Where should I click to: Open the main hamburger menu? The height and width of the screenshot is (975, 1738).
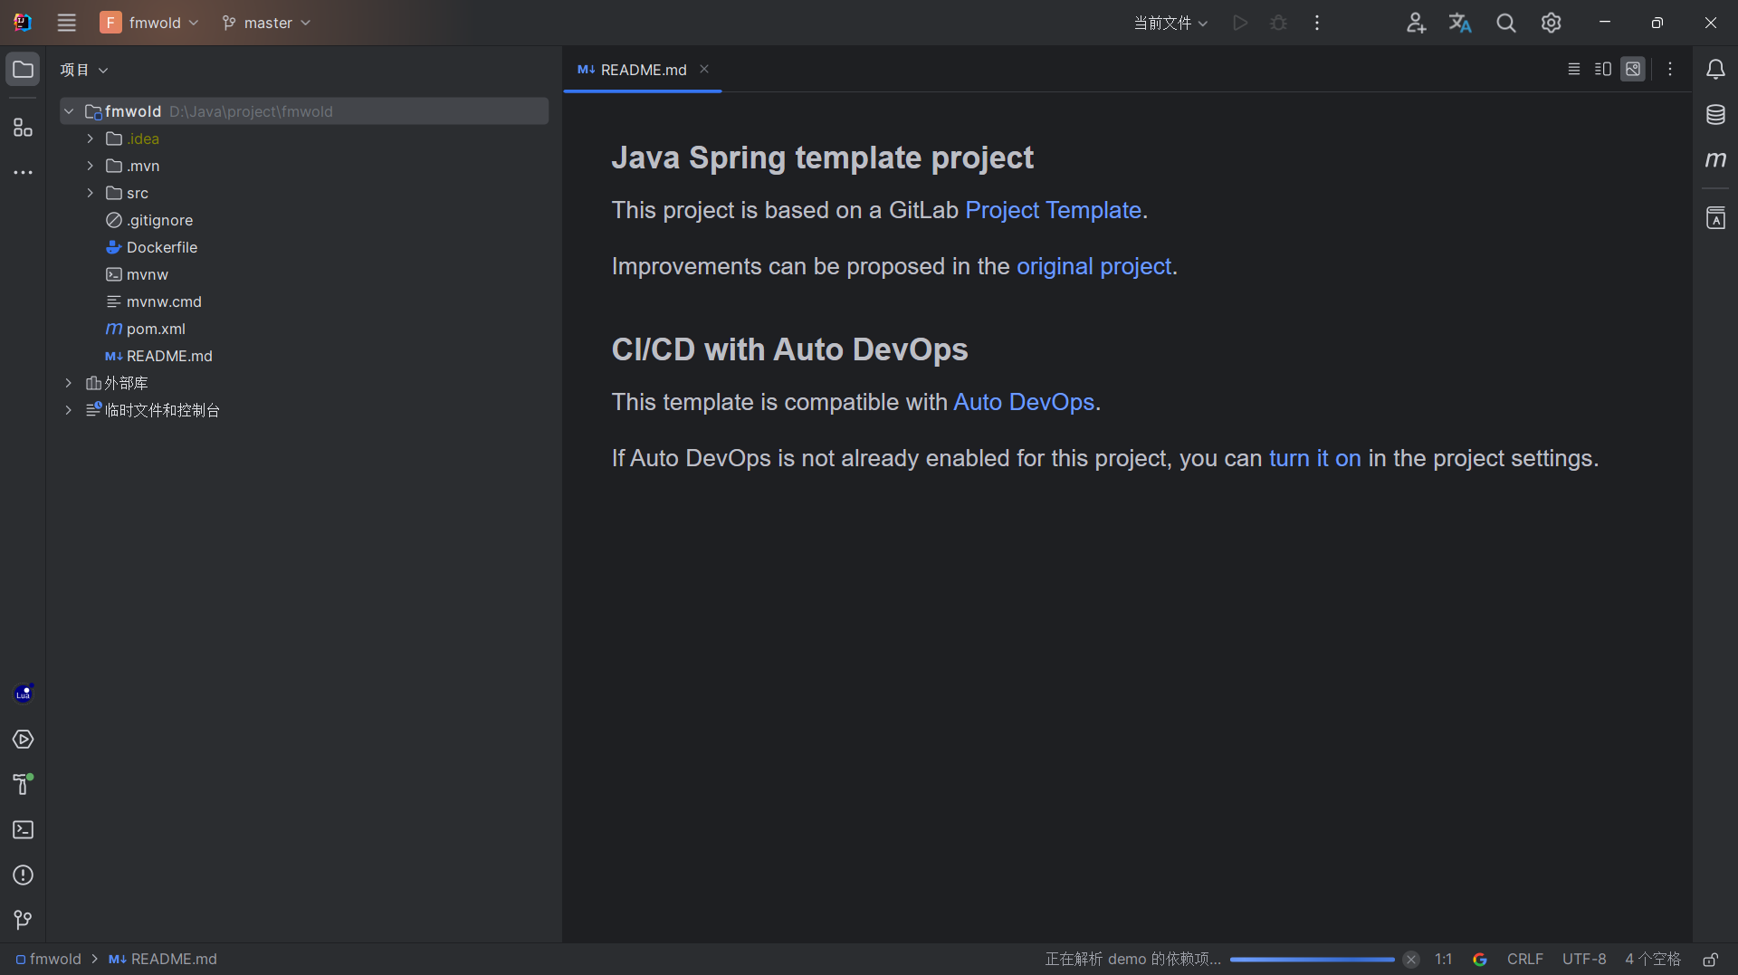(66, 23)
